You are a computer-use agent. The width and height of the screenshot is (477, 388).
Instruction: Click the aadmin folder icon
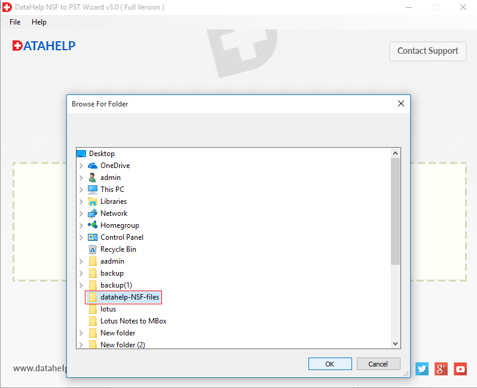click(93, 261)
